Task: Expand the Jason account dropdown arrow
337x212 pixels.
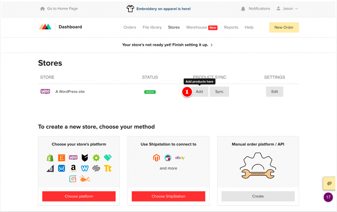Action: tap(297, 9)
